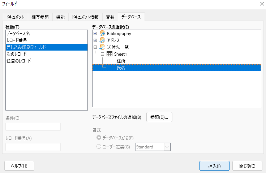The width and height of the screenshot is (266, 173).
Task: Switch to the ドキュメント tab
Action: 15,17
